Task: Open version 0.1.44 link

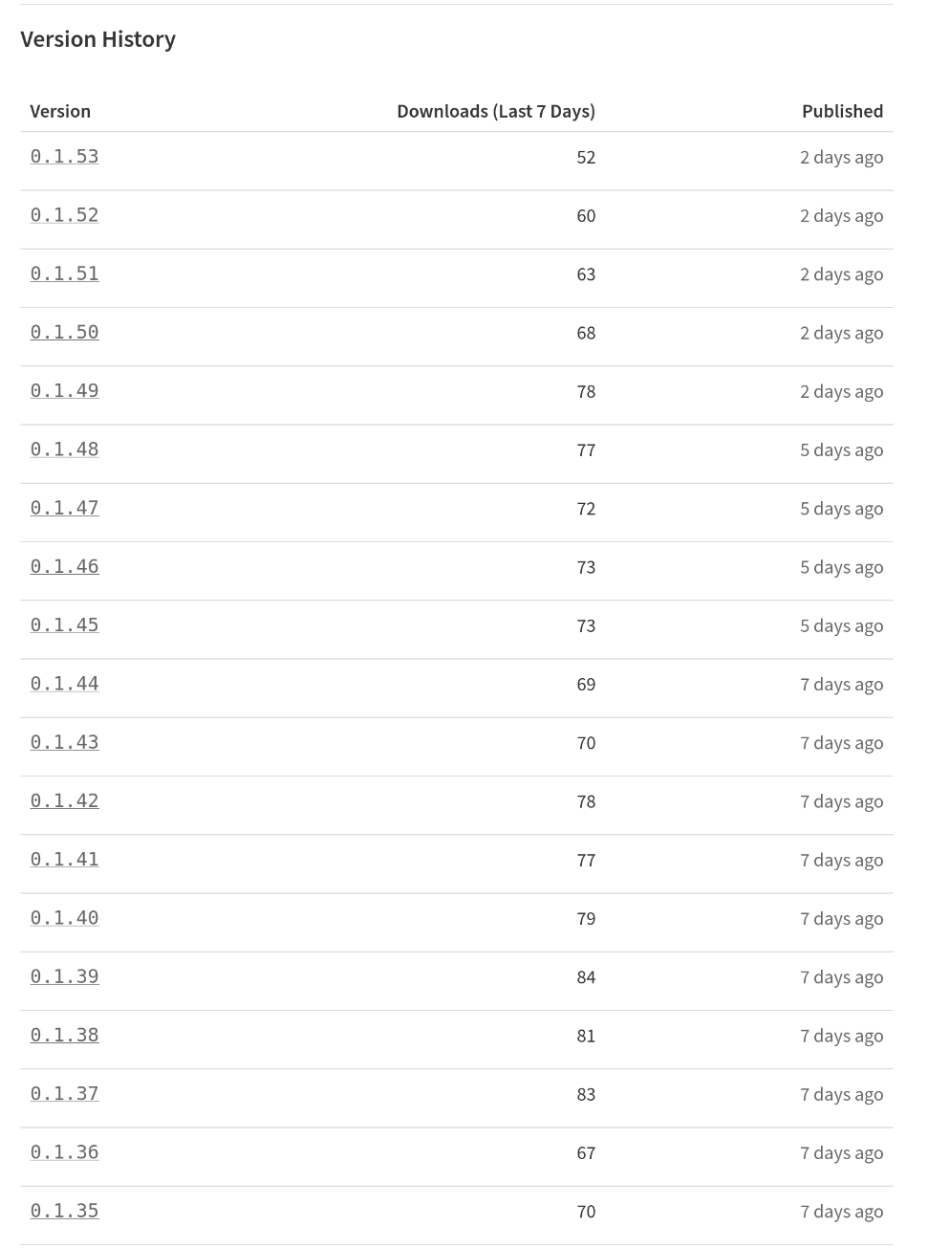Action: tap(64, 683)
